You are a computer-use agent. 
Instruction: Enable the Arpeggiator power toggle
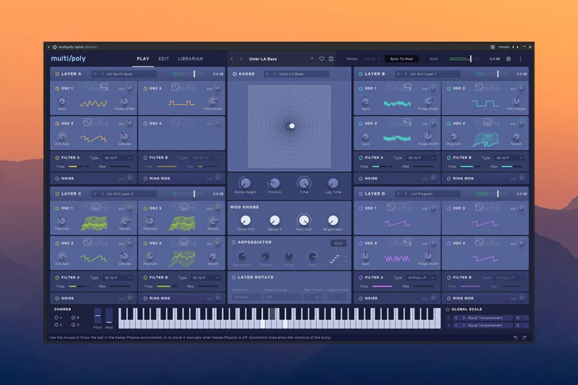234,242
